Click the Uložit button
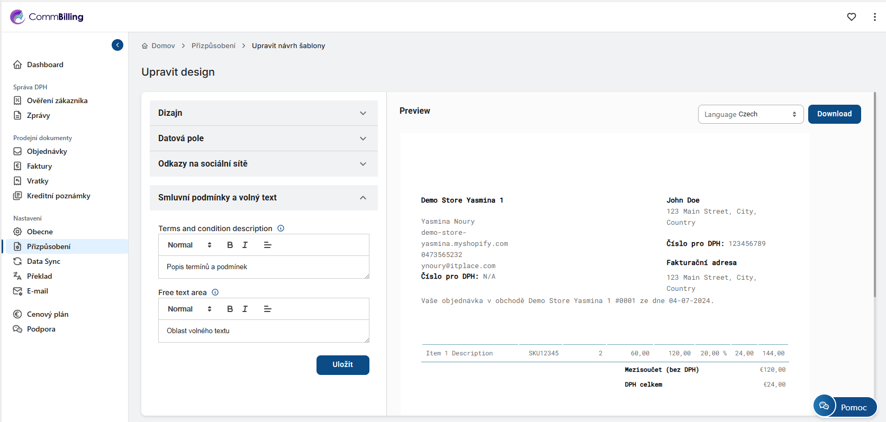 342,365
